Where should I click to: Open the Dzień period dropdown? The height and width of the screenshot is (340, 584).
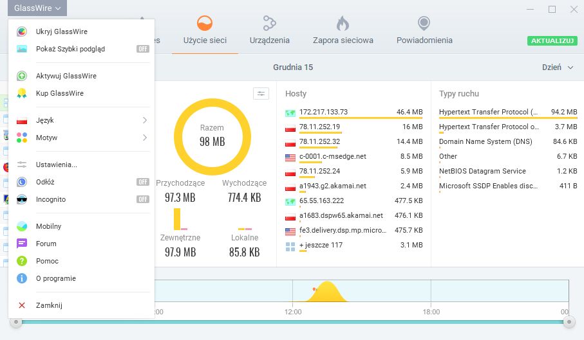(x=558, y=67)
